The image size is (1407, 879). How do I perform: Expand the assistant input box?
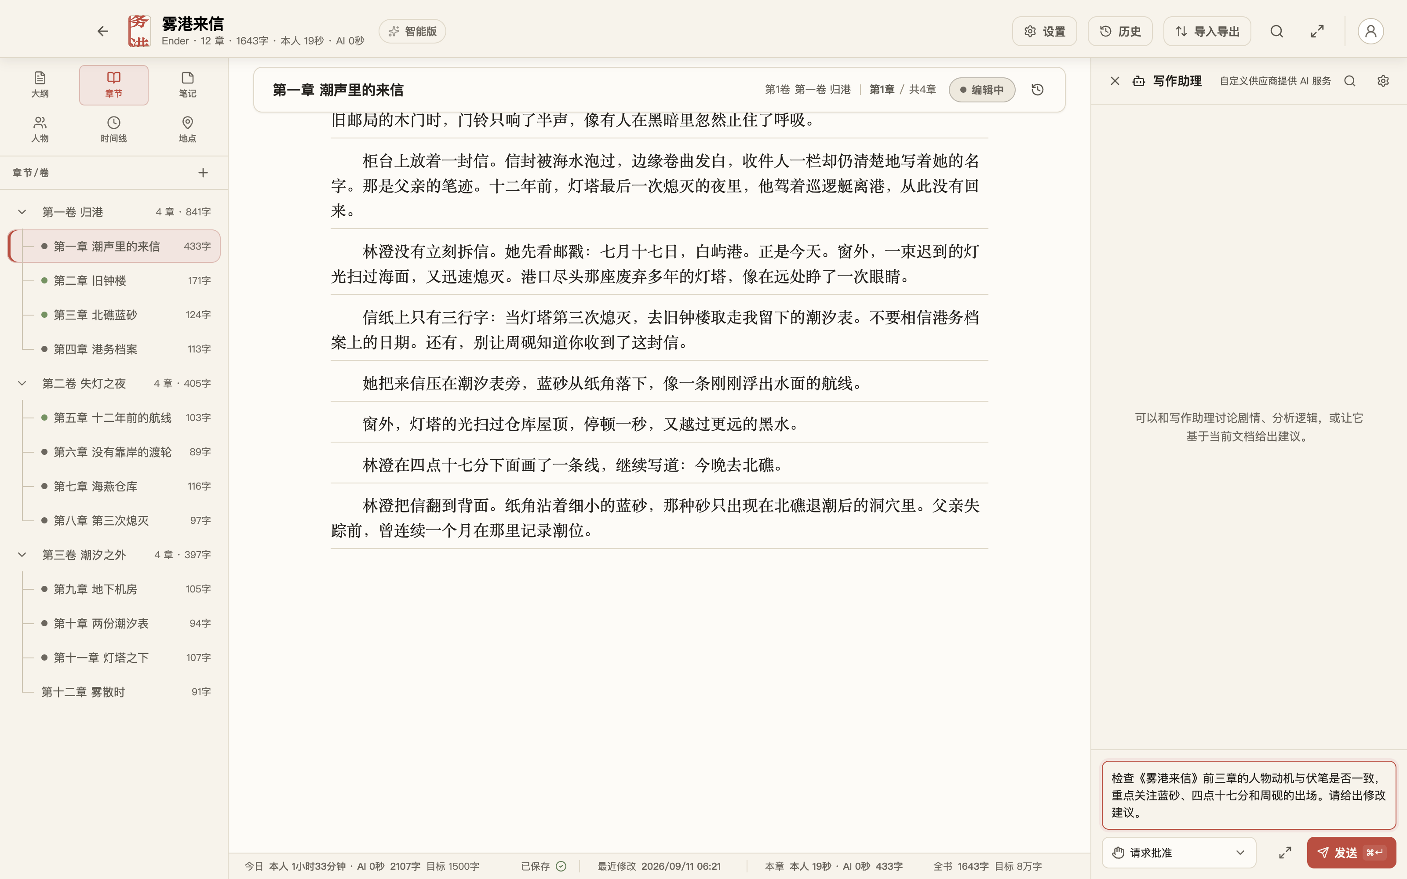point(1285,853)
